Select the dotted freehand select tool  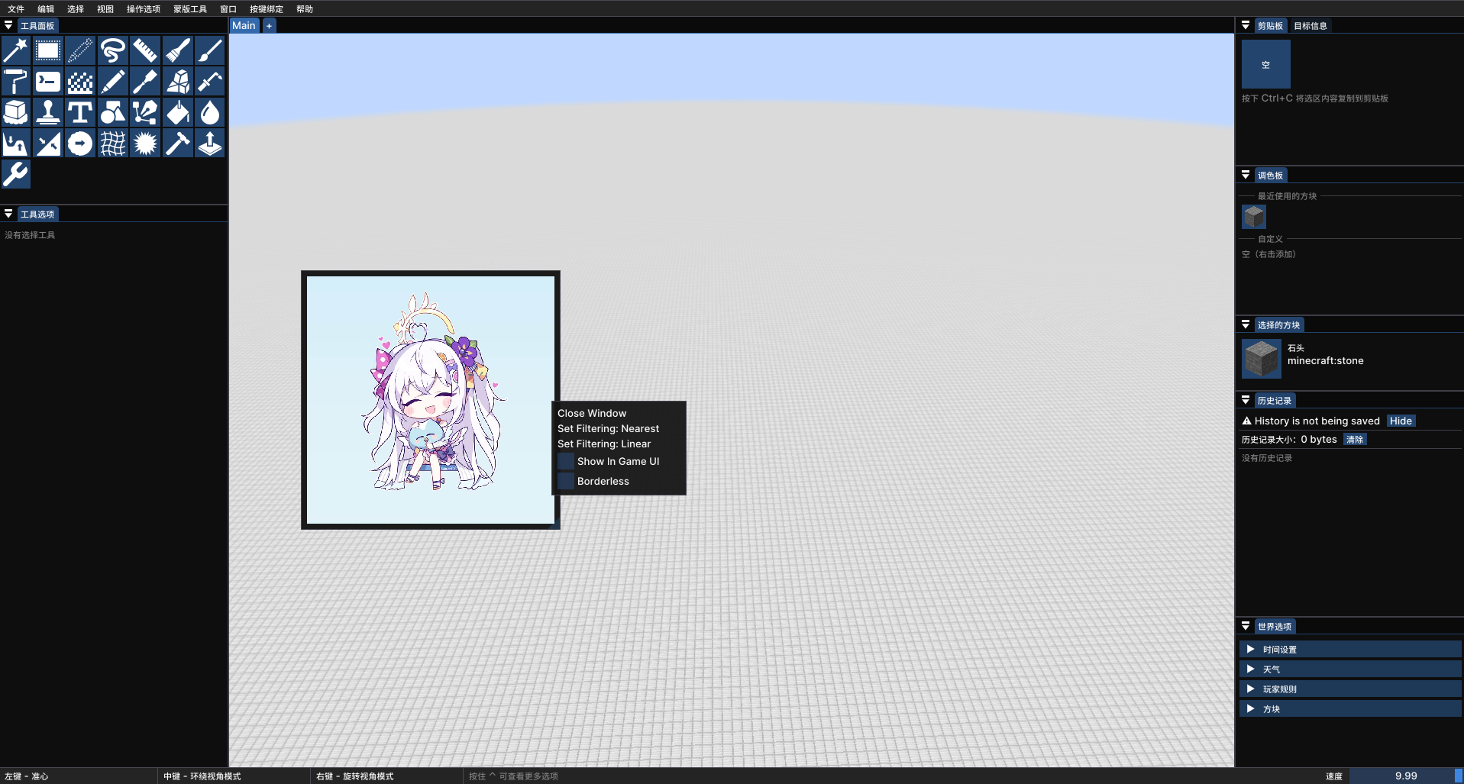80,50
